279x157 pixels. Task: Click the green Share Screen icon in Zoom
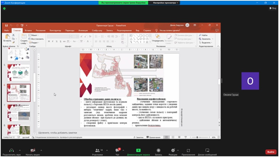(x=138, y=151)
